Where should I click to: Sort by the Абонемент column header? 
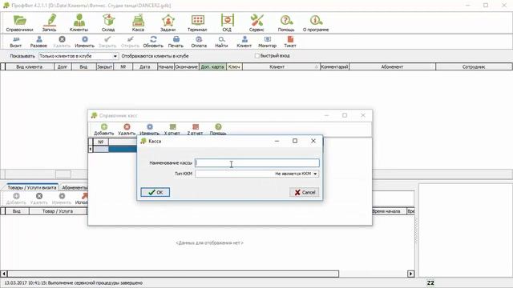[392, 66]
